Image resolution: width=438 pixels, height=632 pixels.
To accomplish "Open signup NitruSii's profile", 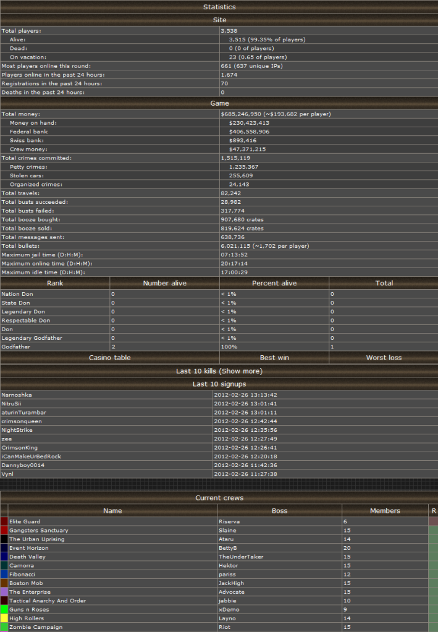I will click(11, 404).
